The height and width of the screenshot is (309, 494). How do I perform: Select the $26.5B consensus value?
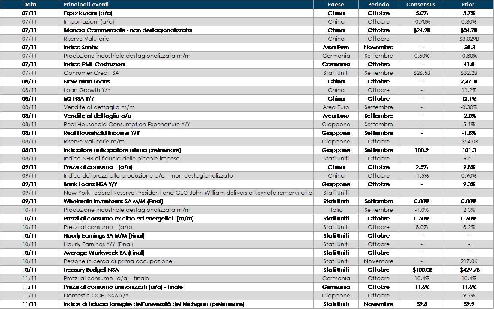(421, 73)
